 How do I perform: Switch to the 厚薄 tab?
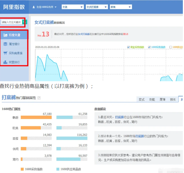click(163, 99)
